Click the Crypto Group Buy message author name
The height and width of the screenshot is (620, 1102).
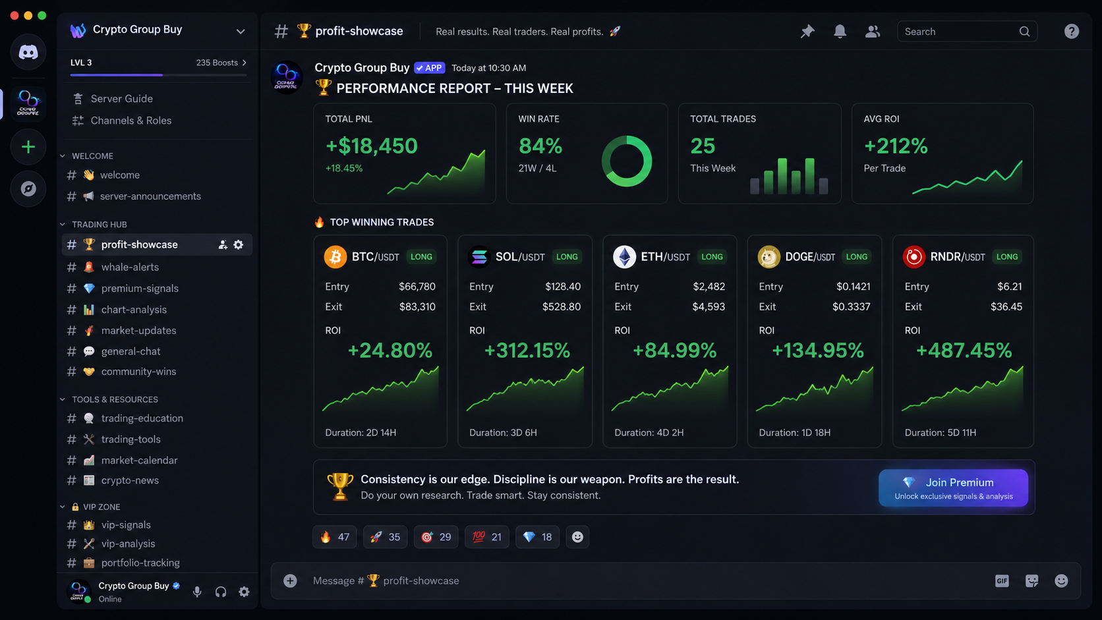click(362, 68)
